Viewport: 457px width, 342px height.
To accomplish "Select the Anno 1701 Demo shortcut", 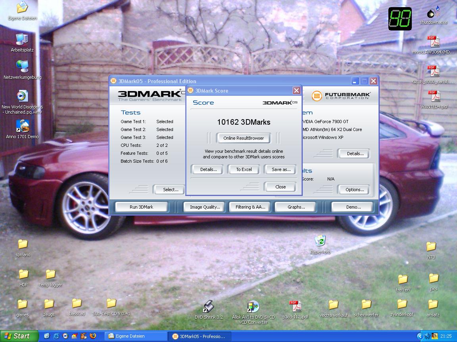I will click(x=23, y=129).
